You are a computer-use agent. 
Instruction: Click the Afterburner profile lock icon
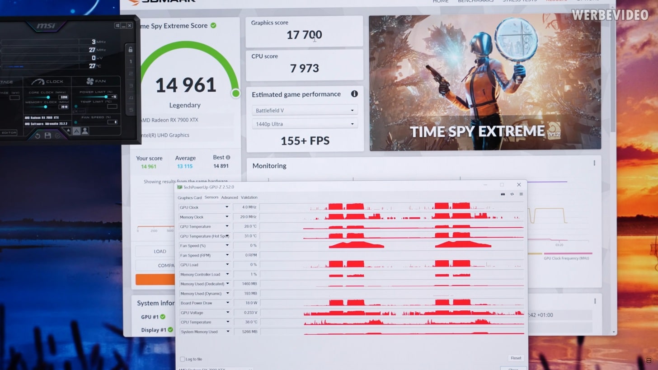click(131, 50)
